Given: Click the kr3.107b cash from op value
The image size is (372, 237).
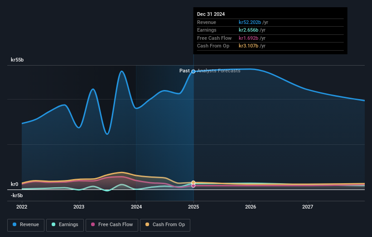Looking at the screenshot, I should 248,46.
